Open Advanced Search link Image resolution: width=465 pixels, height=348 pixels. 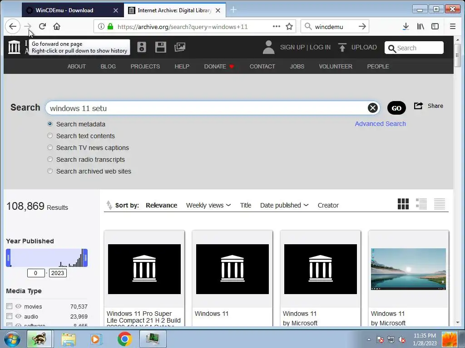(x=380, y=124)
